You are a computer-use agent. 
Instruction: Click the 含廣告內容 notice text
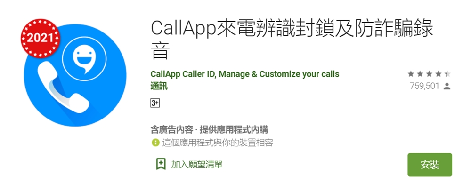[171, 130]
